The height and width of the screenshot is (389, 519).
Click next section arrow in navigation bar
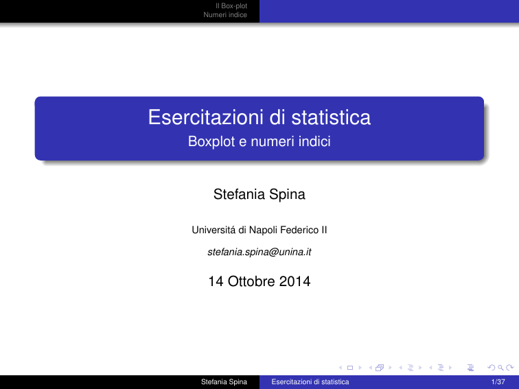tap(450, 368)
